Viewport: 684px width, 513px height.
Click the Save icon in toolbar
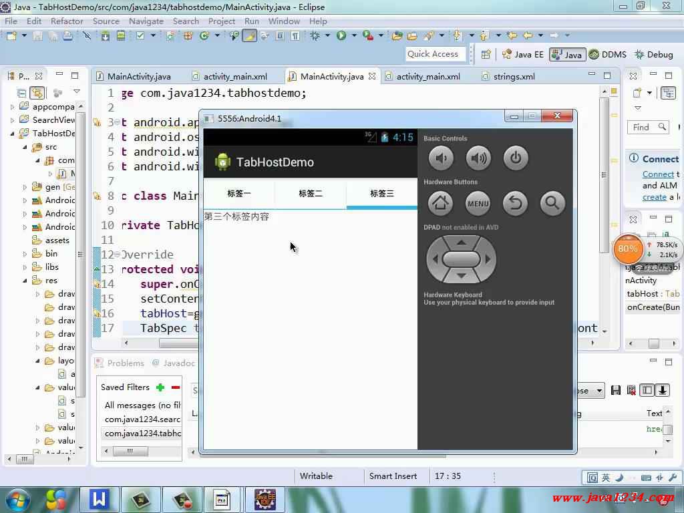[x=38, y=35]
